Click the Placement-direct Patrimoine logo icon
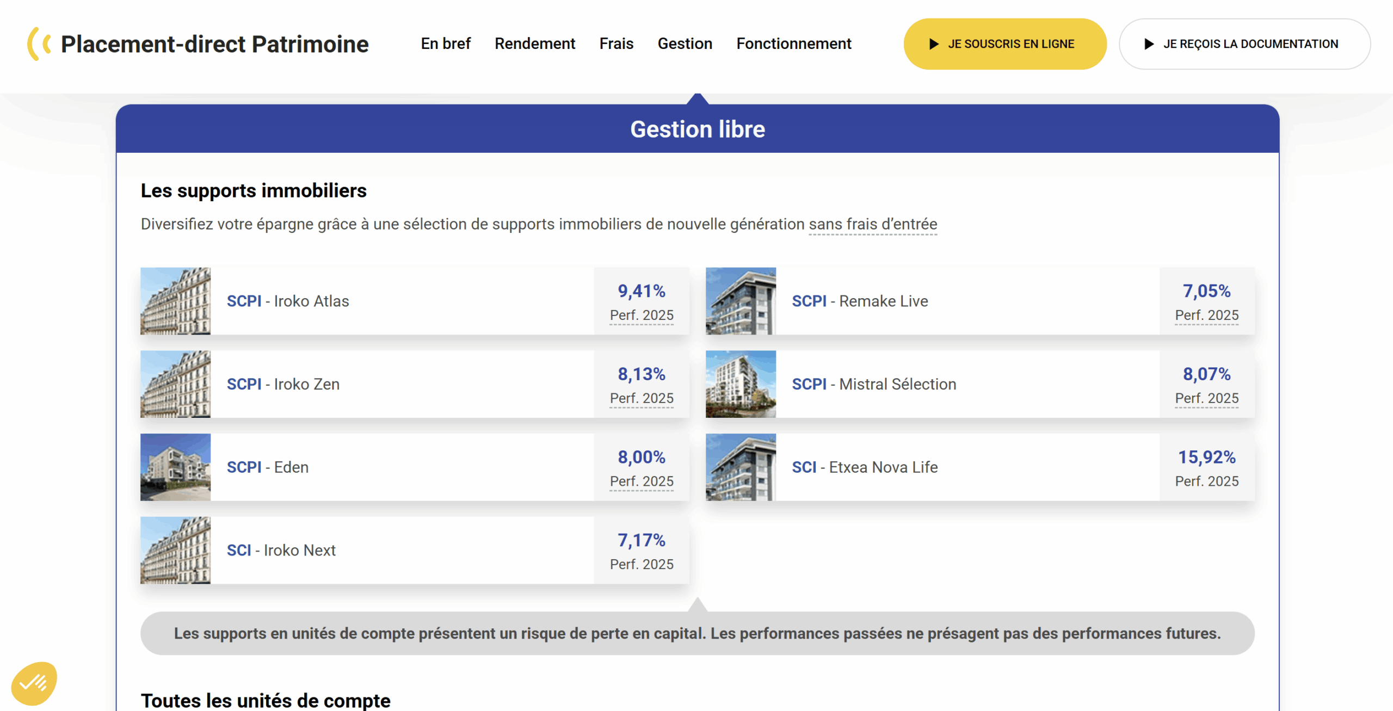Screen dimensions: 1393x711 [x=39, y=44]
